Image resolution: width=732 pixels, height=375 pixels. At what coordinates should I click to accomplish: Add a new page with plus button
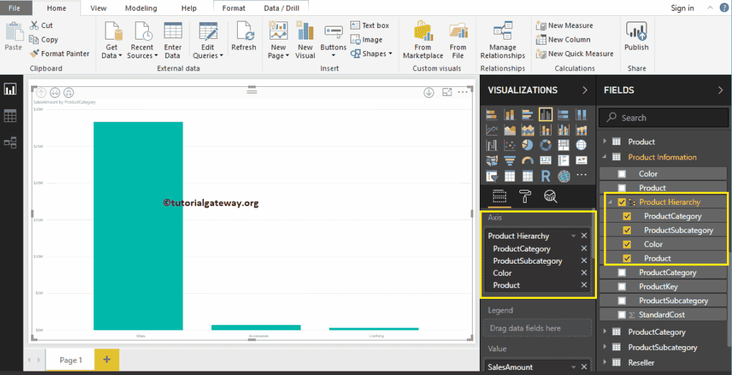106,360
